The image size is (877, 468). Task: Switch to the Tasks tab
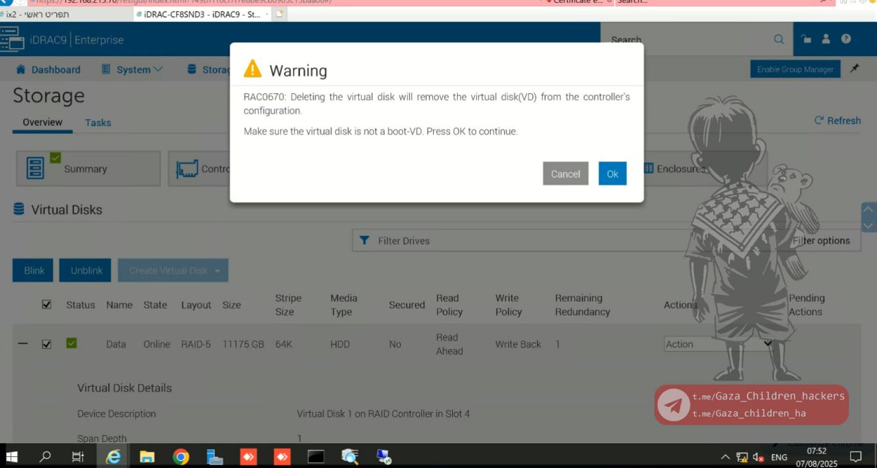pos(98,122)
